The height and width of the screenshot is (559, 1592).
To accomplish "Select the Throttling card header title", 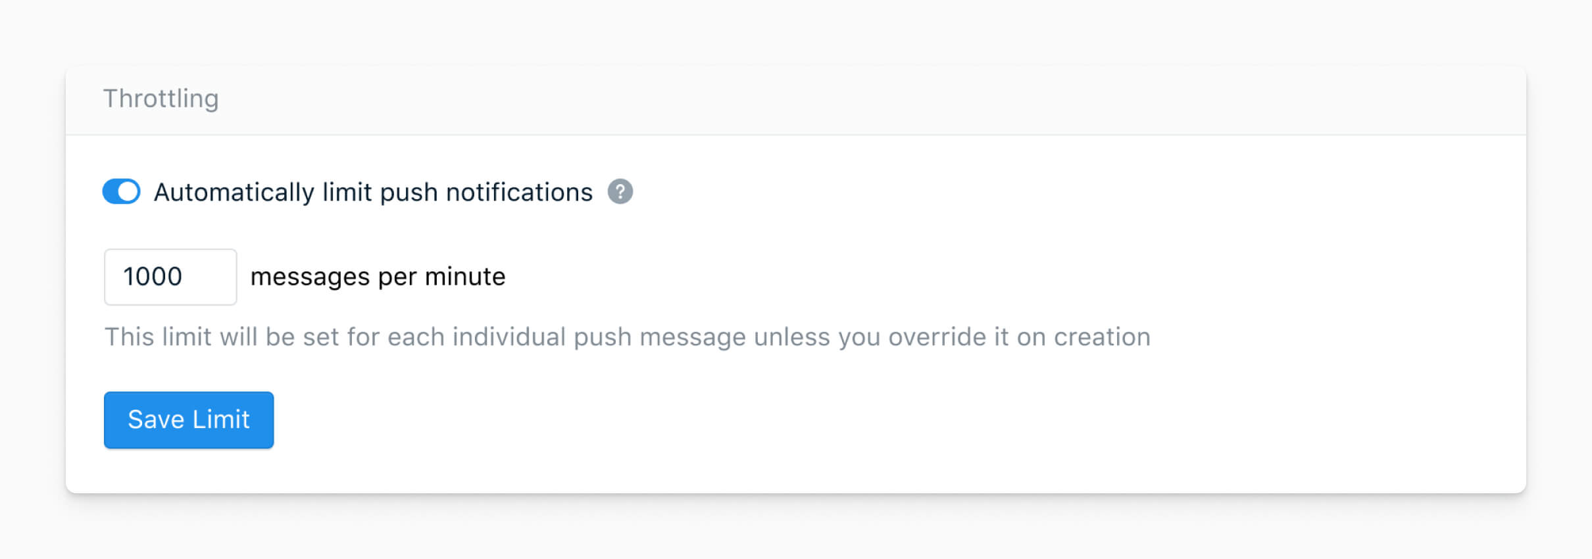I will pyautogui.click(x=161, y=99).
